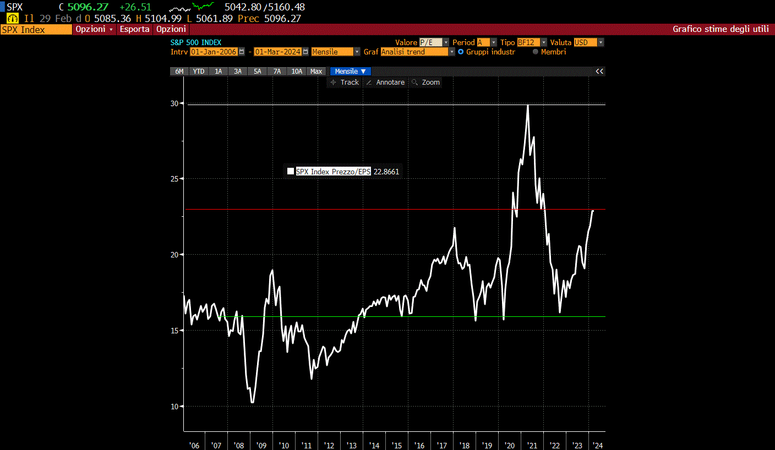Select the Membri radio button
Image resolution: width=775 pixels, height=450 pixels.
(x=536, y=52)
